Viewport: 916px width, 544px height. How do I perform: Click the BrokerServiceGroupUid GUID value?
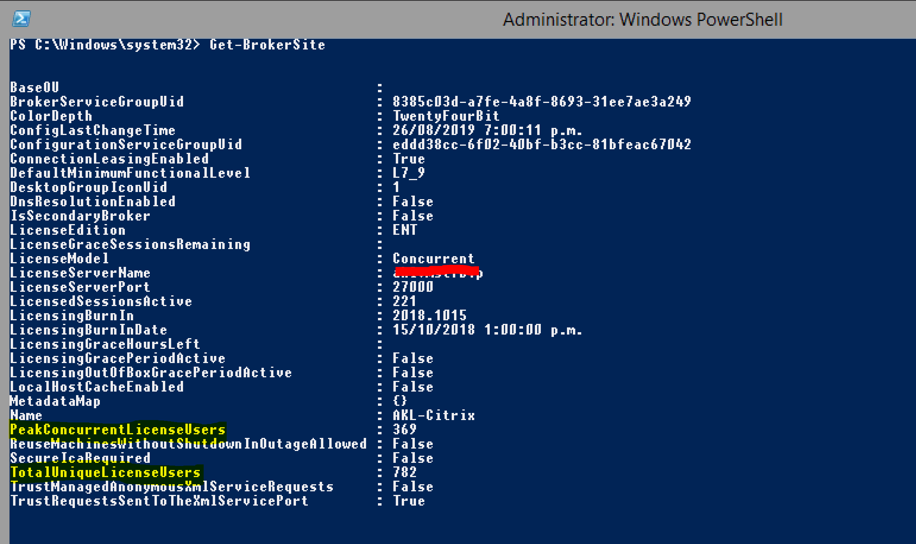click(542, 102)
